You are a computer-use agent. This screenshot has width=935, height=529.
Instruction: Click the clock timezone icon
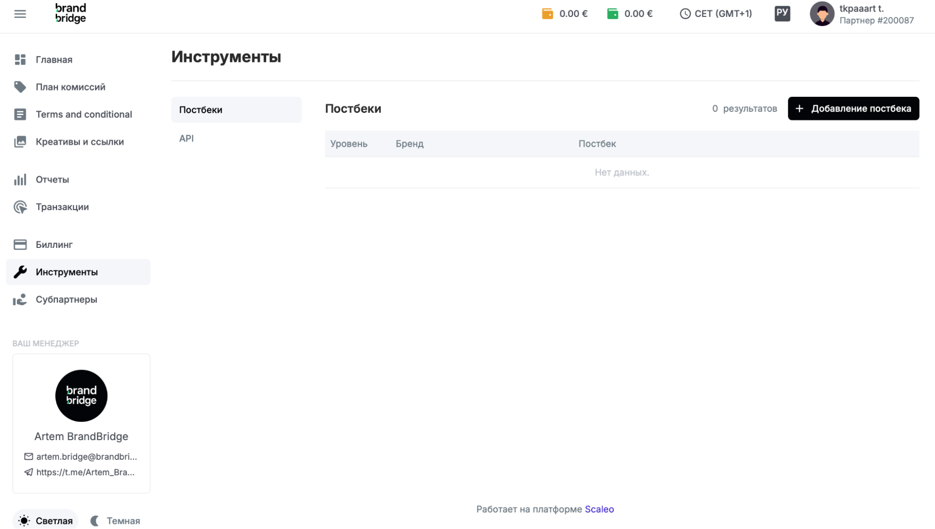(685, 14)
